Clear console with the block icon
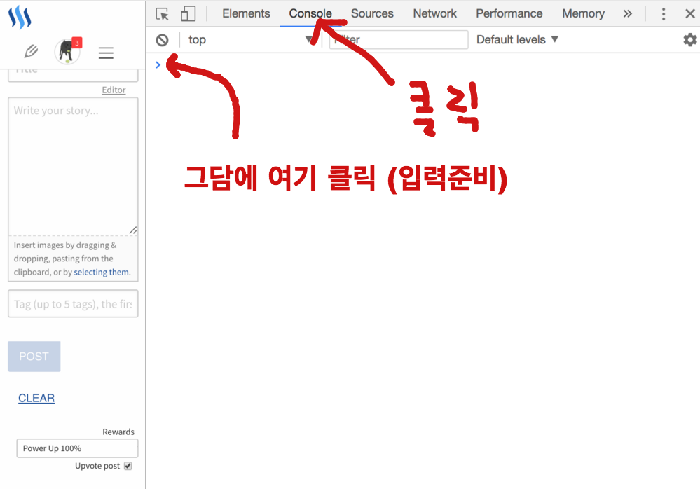 (163, 40)
